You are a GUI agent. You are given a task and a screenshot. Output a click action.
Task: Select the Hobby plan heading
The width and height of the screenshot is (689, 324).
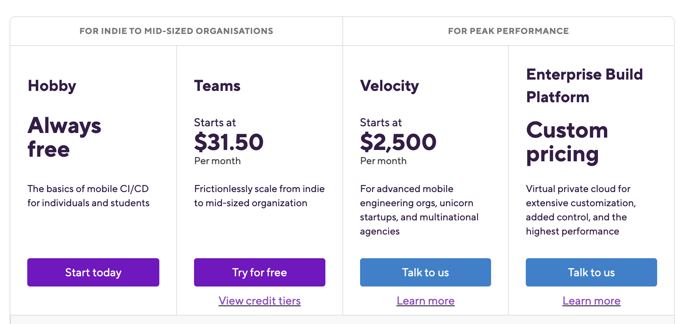click(x=52, y=86)
